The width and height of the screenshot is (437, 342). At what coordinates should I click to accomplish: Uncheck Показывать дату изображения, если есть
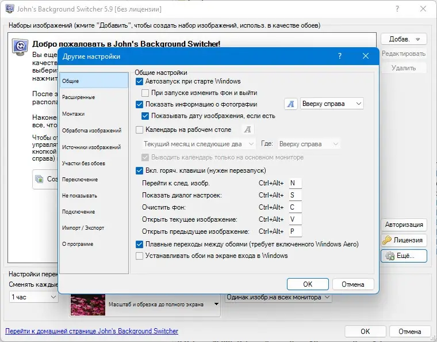145,116
